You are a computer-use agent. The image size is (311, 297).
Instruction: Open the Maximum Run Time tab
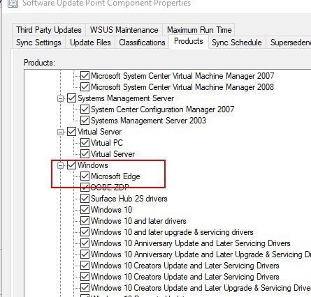coord(199,30)
